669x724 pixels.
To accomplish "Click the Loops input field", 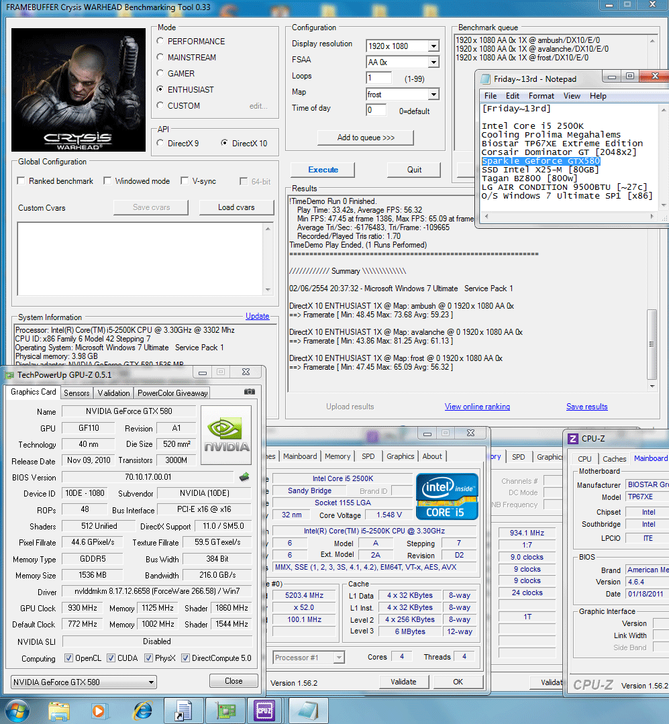I will point(379,78).
